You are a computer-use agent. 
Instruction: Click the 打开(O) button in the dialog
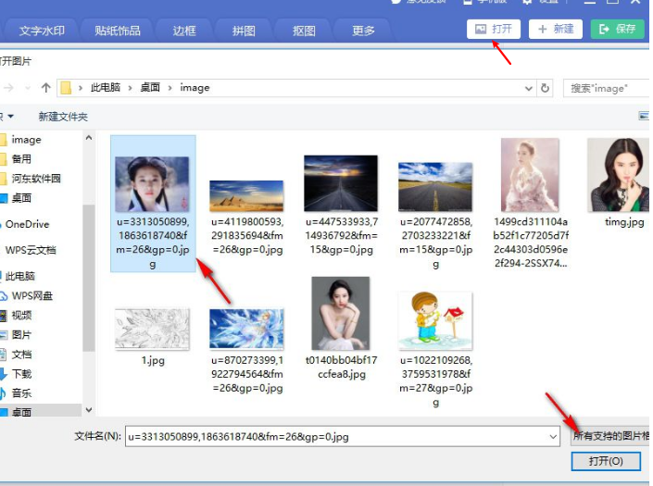606,461
